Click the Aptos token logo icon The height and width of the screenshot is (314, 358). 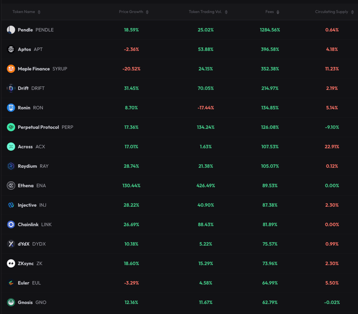pos(11,49)
